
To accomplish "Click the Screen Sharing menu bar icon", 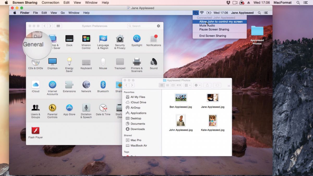I will point(196,13).
